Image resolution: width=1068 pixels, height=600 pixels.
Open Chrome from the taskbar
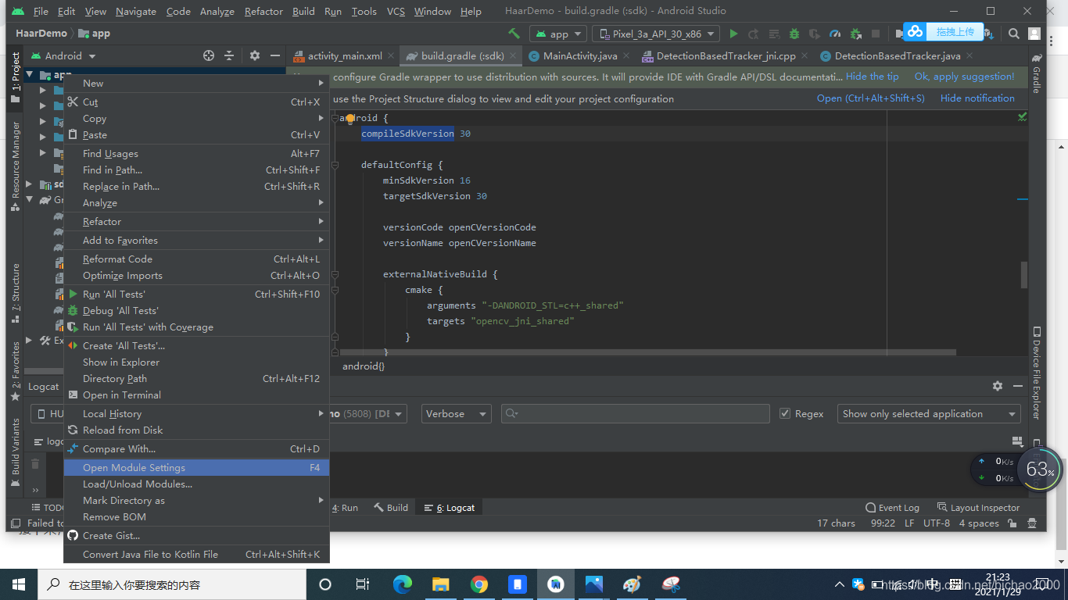(479, 584)
